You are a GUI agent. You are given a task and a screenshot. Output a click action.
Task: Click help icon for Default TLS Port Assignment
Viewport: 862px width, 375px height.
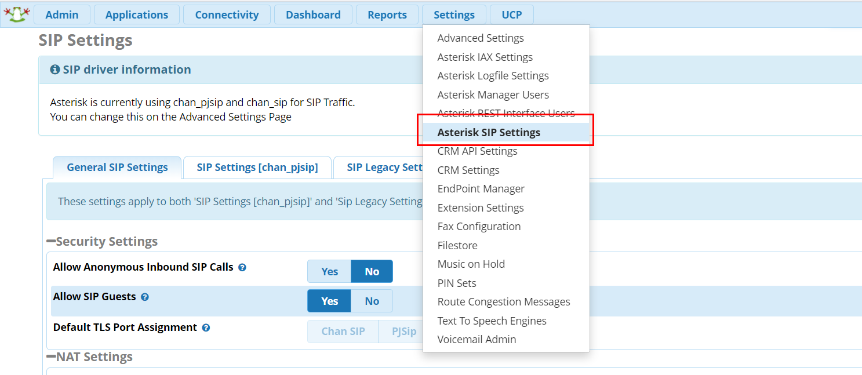point(206,327)
